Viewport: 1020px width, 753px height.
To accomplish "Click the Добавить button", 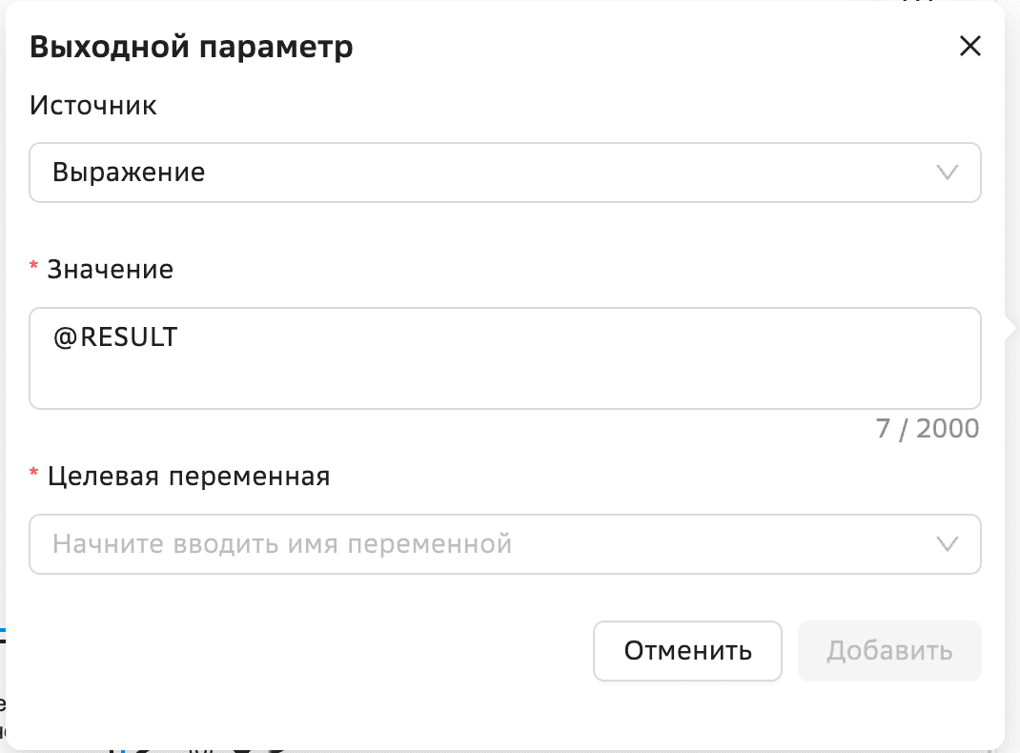I will coord(888,651).
